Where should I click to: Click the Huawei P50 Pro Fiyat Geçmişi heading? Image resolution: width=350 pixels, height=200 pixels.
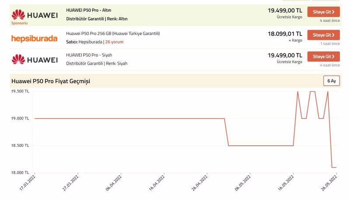tap(51, 81)
